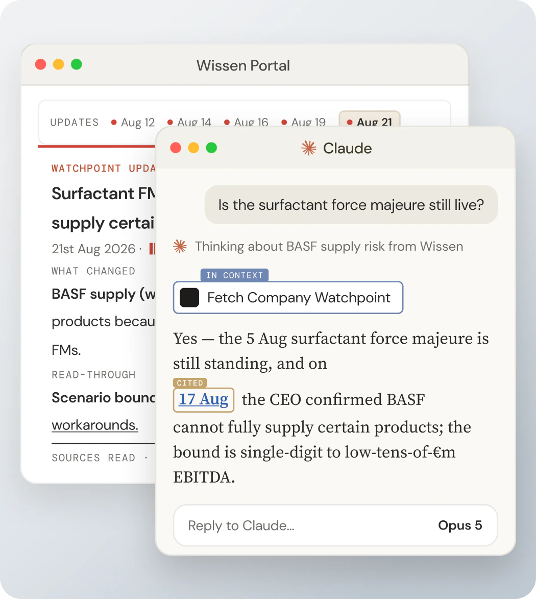536x599 pixels.
Task: Open the Fetch Company Watchpoint tool card
Action: click(288, 298)
